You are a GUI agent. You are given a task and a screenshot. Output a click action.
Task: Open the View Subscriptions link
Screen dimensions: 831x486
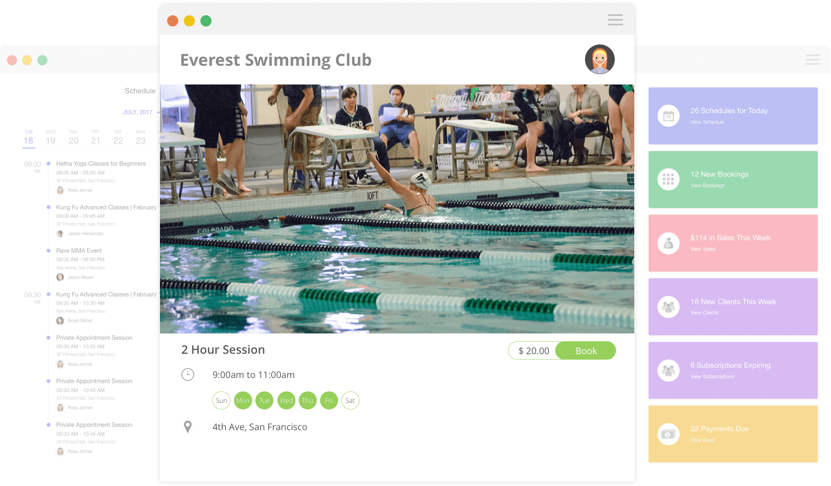pos(712,377)
